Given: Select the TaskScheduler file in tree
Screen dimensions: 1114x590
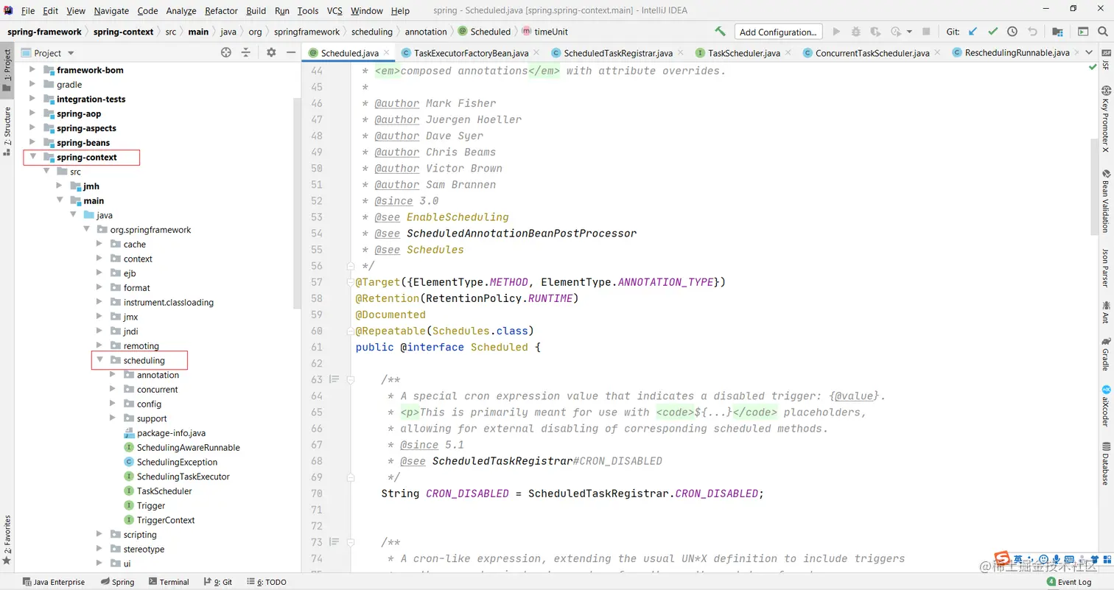Looking at the screenshot, I should point(164,491).
